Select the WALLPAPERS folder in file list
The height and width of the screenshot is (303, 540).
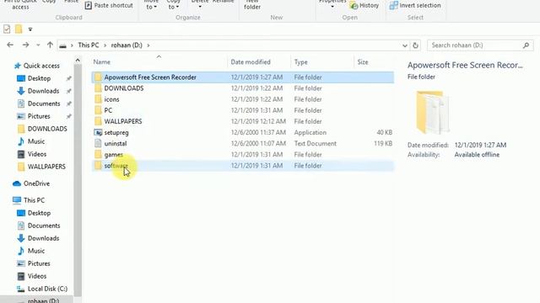pos(243,121)
